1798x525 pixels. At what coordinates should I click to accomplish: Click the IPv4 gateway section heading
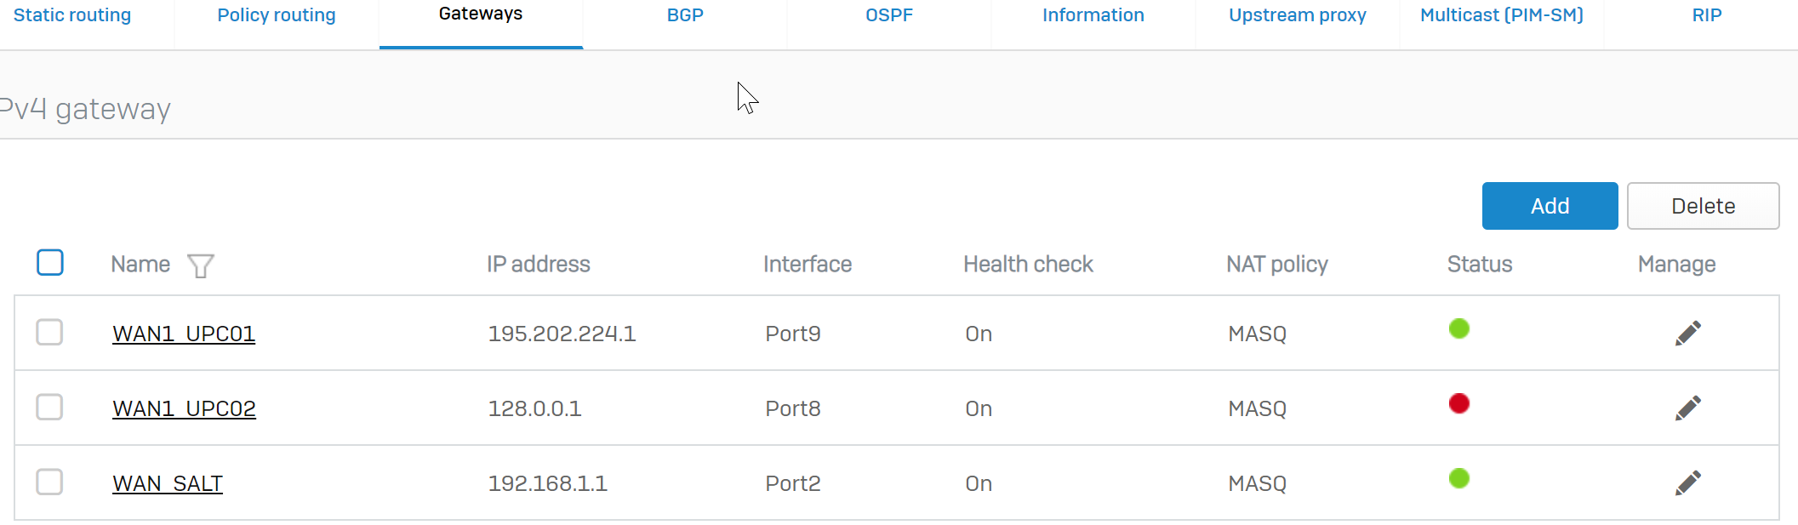[85, 109]
